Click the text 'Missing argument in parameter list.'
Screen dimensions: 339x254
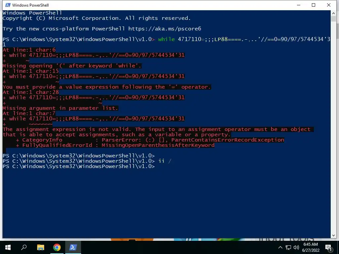[60, 108]
